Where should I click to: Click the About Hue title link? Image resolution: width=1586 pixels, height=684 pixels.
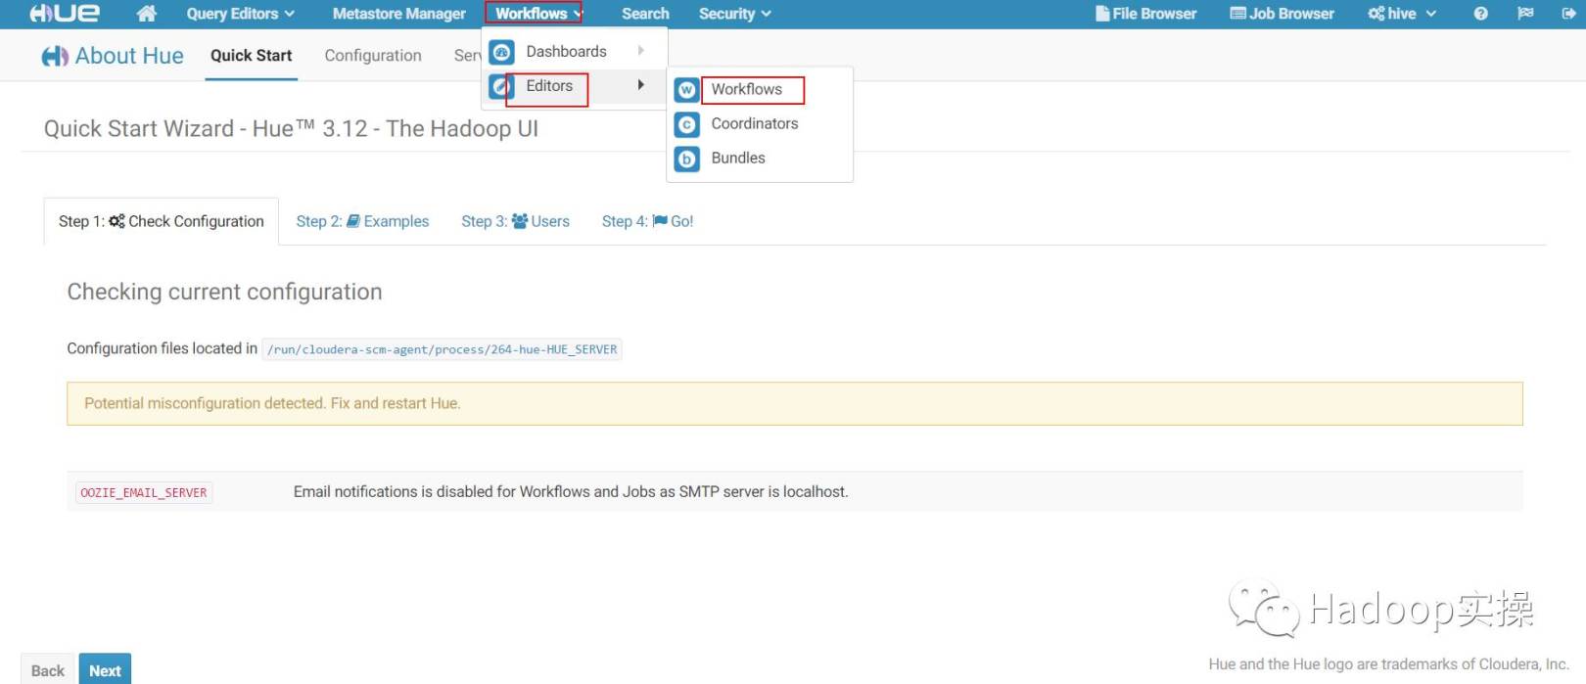[129, 56]
